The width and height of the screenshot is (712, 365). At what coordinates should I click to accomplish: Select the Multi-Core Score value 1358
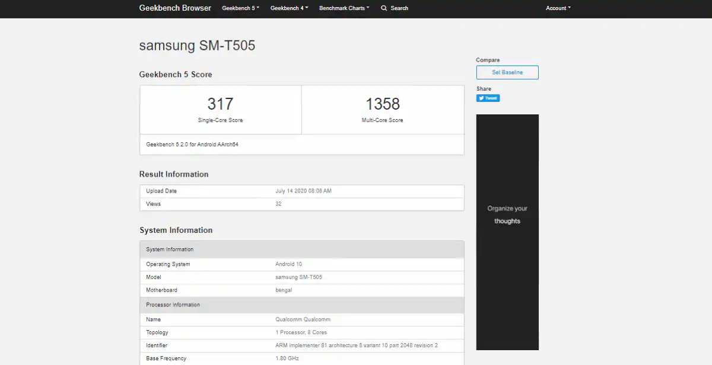pyautogui.click(x=383, y=104)
